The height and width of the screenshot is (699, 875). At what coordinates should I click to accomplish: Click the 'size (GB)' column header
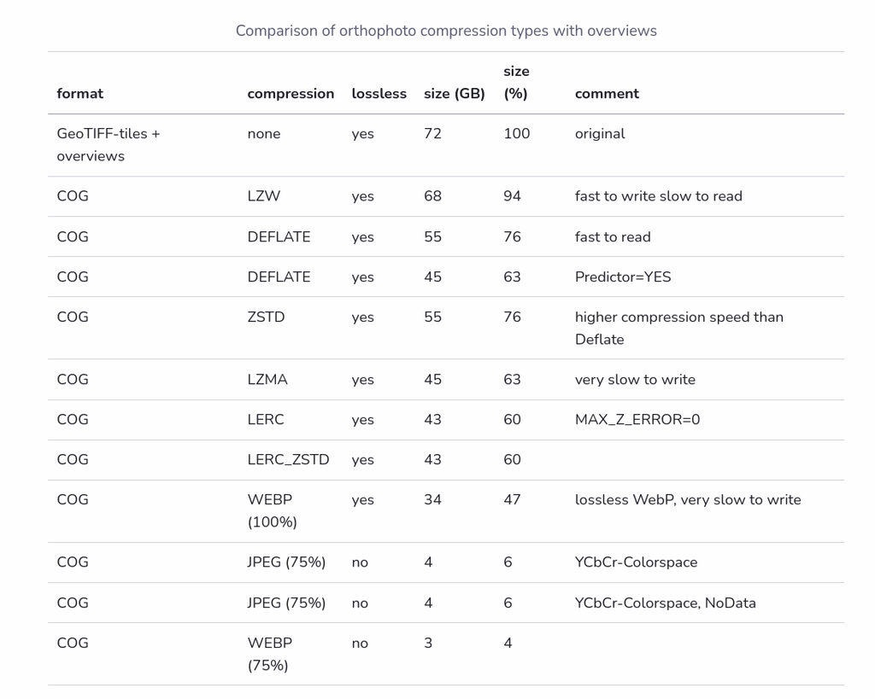point(455,94)
